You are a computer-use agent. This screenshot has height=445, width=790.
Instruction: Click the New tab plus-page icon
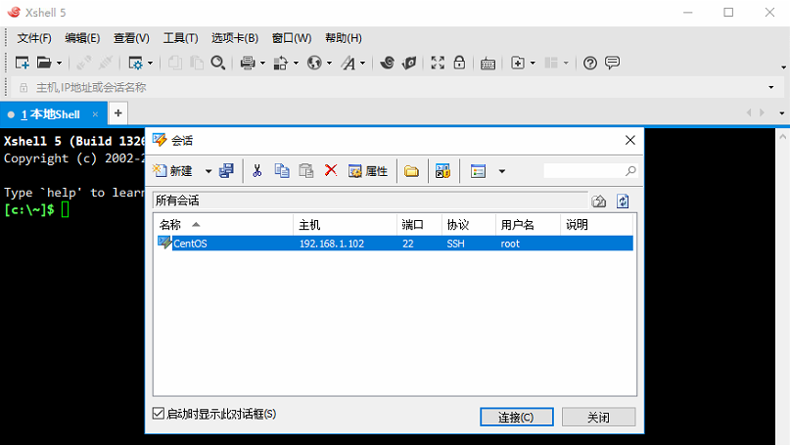click(x=518, y=63)
